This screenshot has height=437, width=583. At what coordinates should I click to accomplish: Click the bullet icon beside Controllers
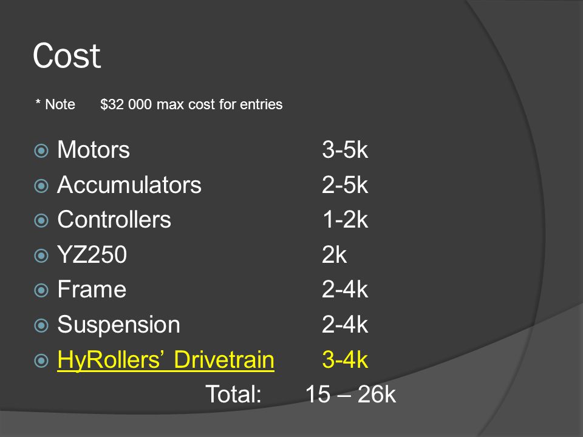(41, 221)
